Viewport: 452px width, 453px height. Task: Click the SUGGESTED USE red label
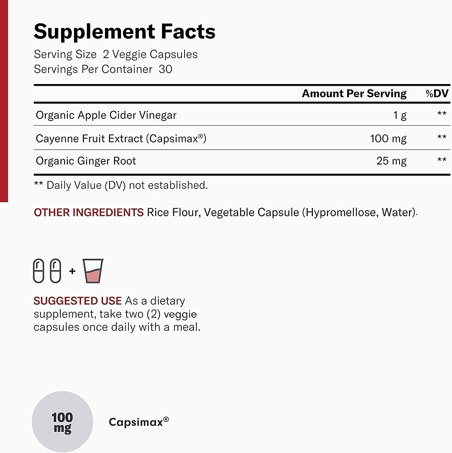coord(77,301)
